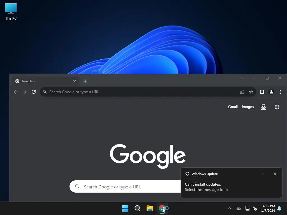Bookmark this tab with the star icon

251,92
